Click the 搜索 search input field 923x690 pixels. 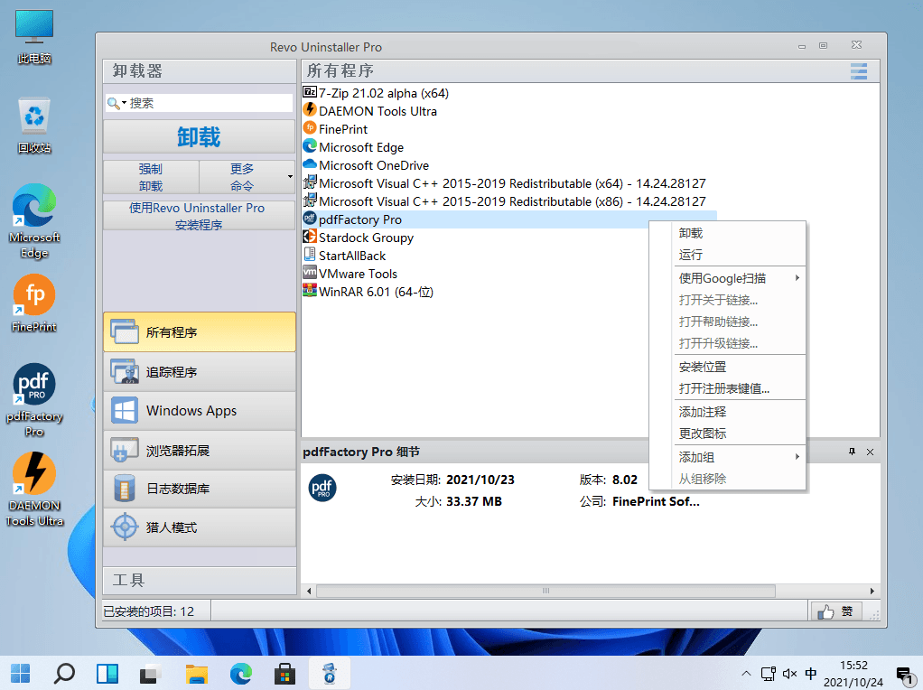coord(199,104)
